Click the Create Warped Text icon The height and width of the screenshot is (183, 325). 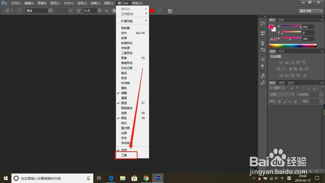pos(160,11)
